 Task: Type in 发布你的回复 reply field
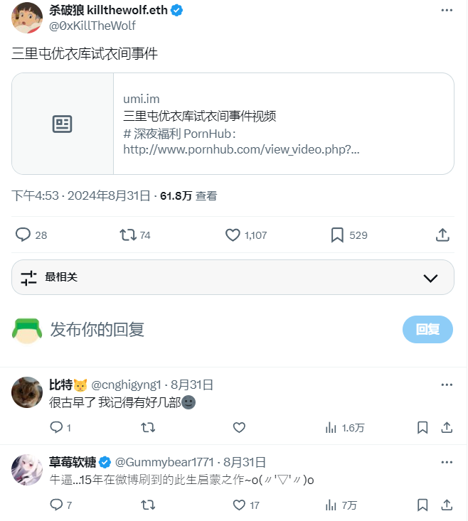(x=213, y=329)
